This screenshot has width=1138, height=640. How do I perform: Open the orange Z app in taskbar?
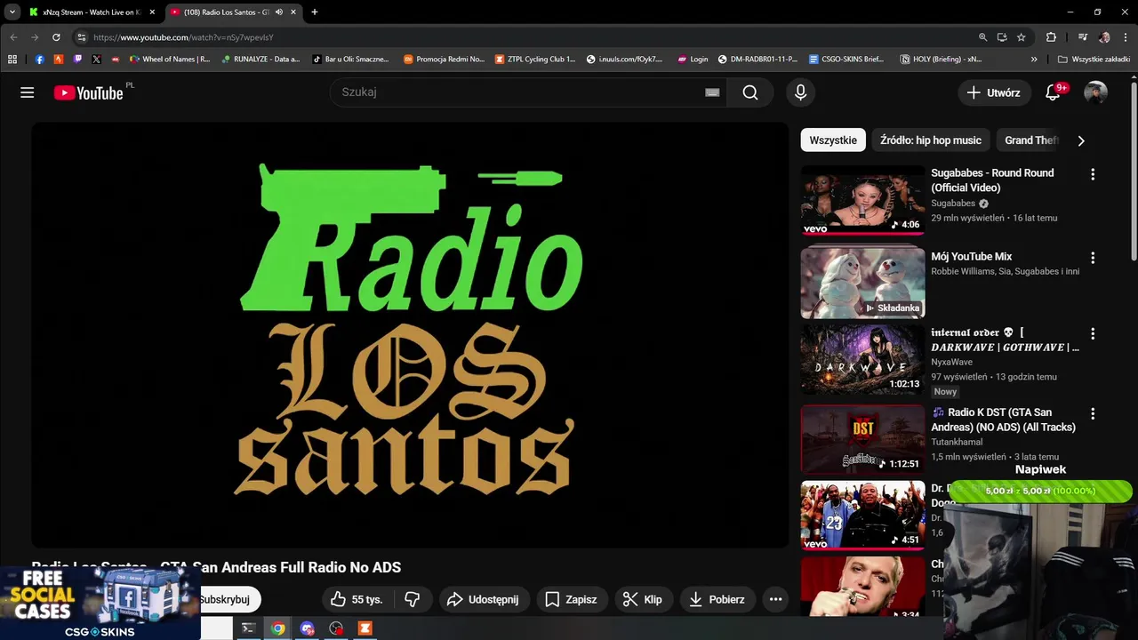(365, 628)
